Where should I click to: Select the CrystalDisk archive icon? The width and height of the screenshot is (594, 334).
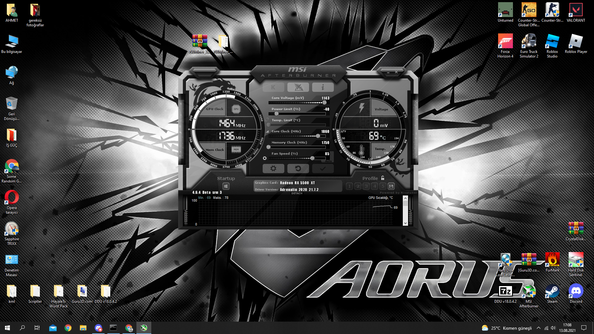(576, 231)
